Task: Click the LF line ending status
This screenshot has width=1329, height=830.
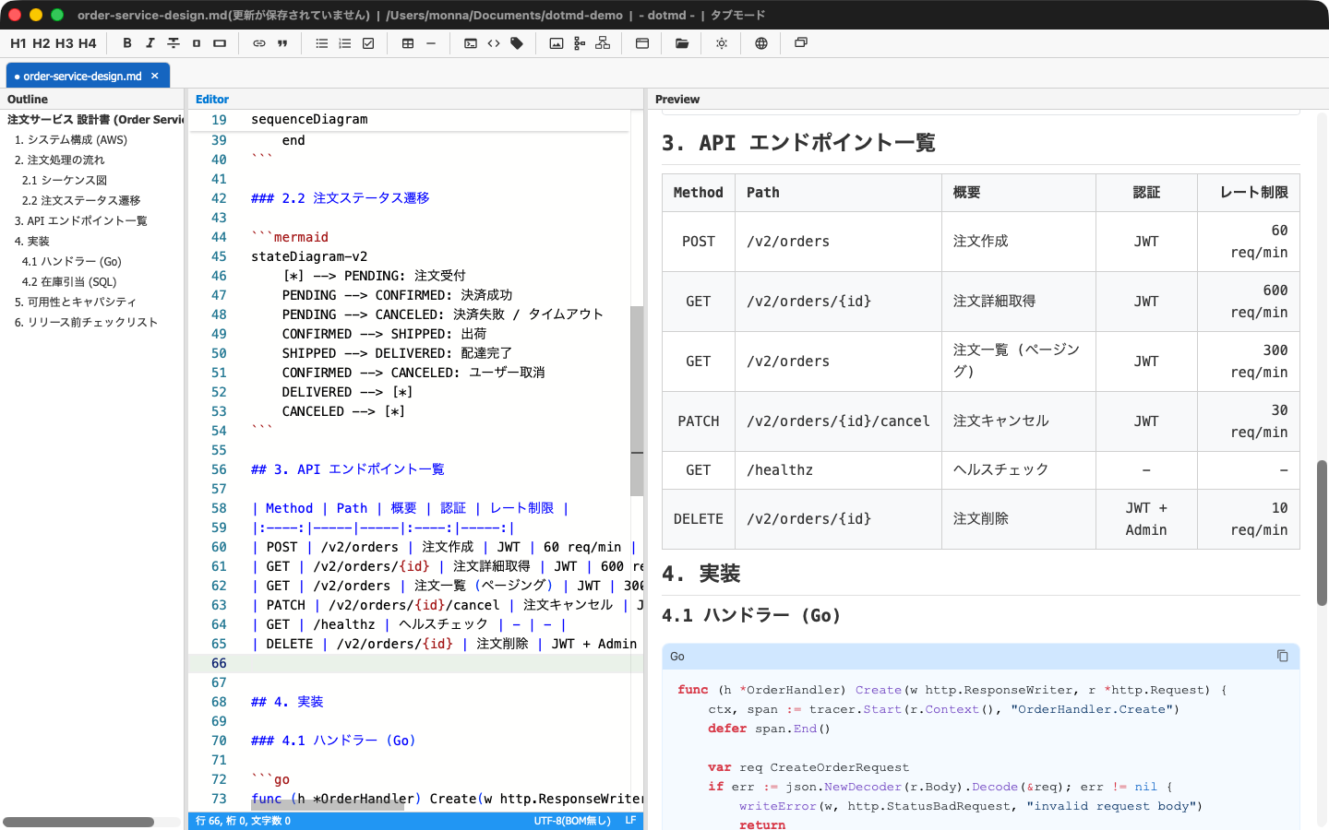Action: (631, 821)
